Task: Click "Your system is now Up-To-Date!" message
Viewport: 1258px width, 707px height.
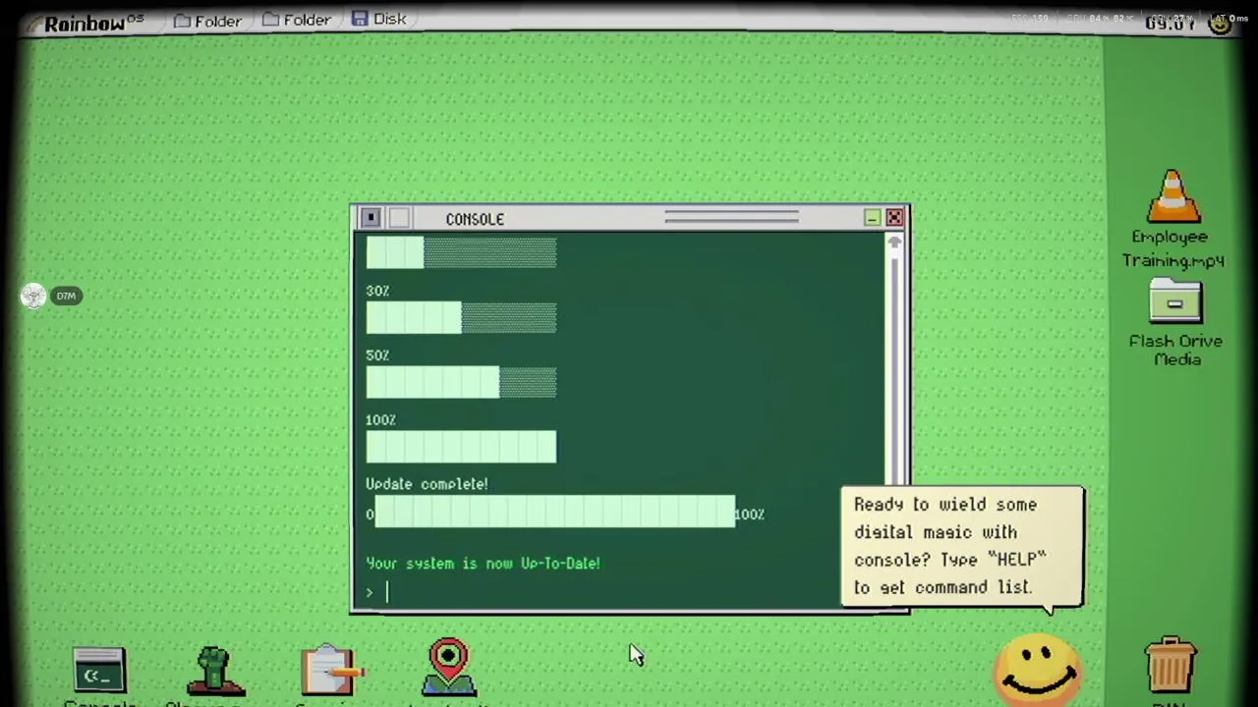Action: (483, 564)
